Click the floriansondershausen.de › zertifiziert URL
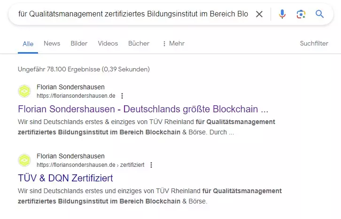 (91, 165)
